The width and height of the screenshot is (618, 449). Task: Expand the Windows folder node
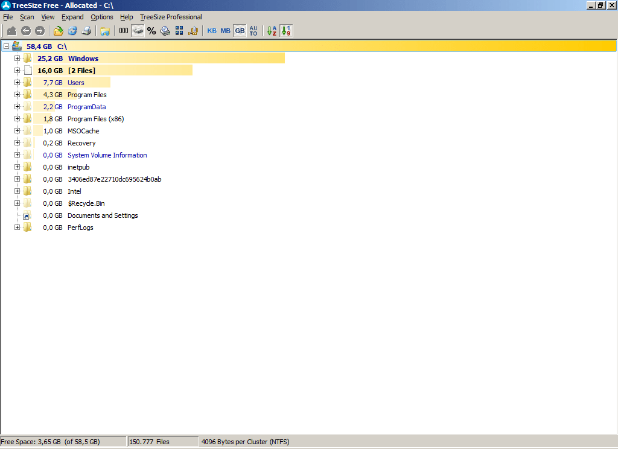[x=17, y=59]
